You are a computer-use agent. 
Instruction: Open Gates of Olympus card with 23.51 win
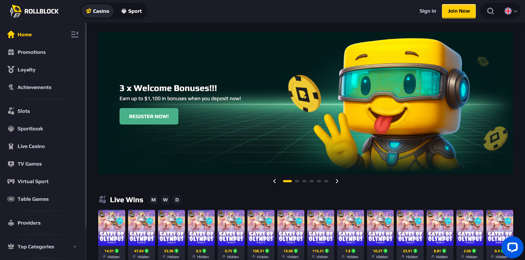pos(410,228)
